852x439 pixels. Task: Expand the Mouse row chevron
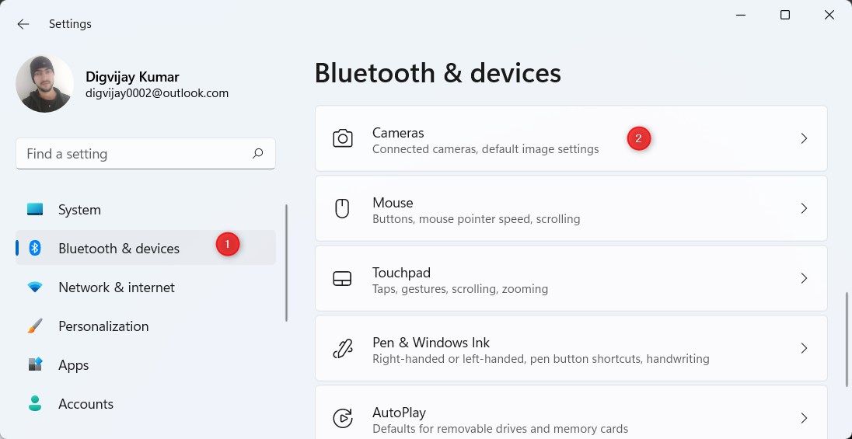pos(804,208)
